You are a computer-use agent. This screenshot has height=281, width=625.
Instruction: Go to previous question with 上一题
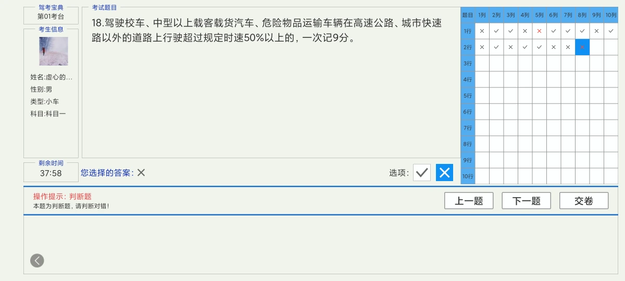coord(469,201)
